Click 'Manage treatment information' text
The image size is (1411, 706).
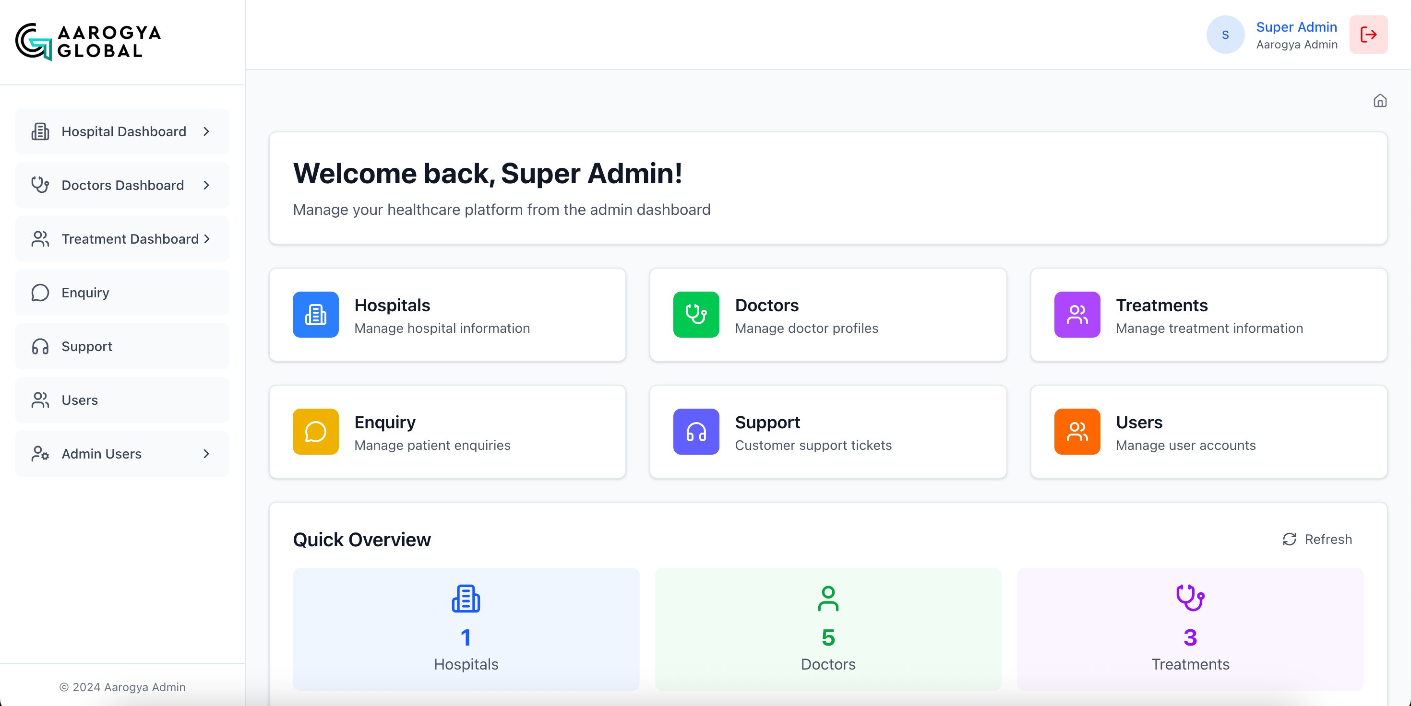point(1209,328)
